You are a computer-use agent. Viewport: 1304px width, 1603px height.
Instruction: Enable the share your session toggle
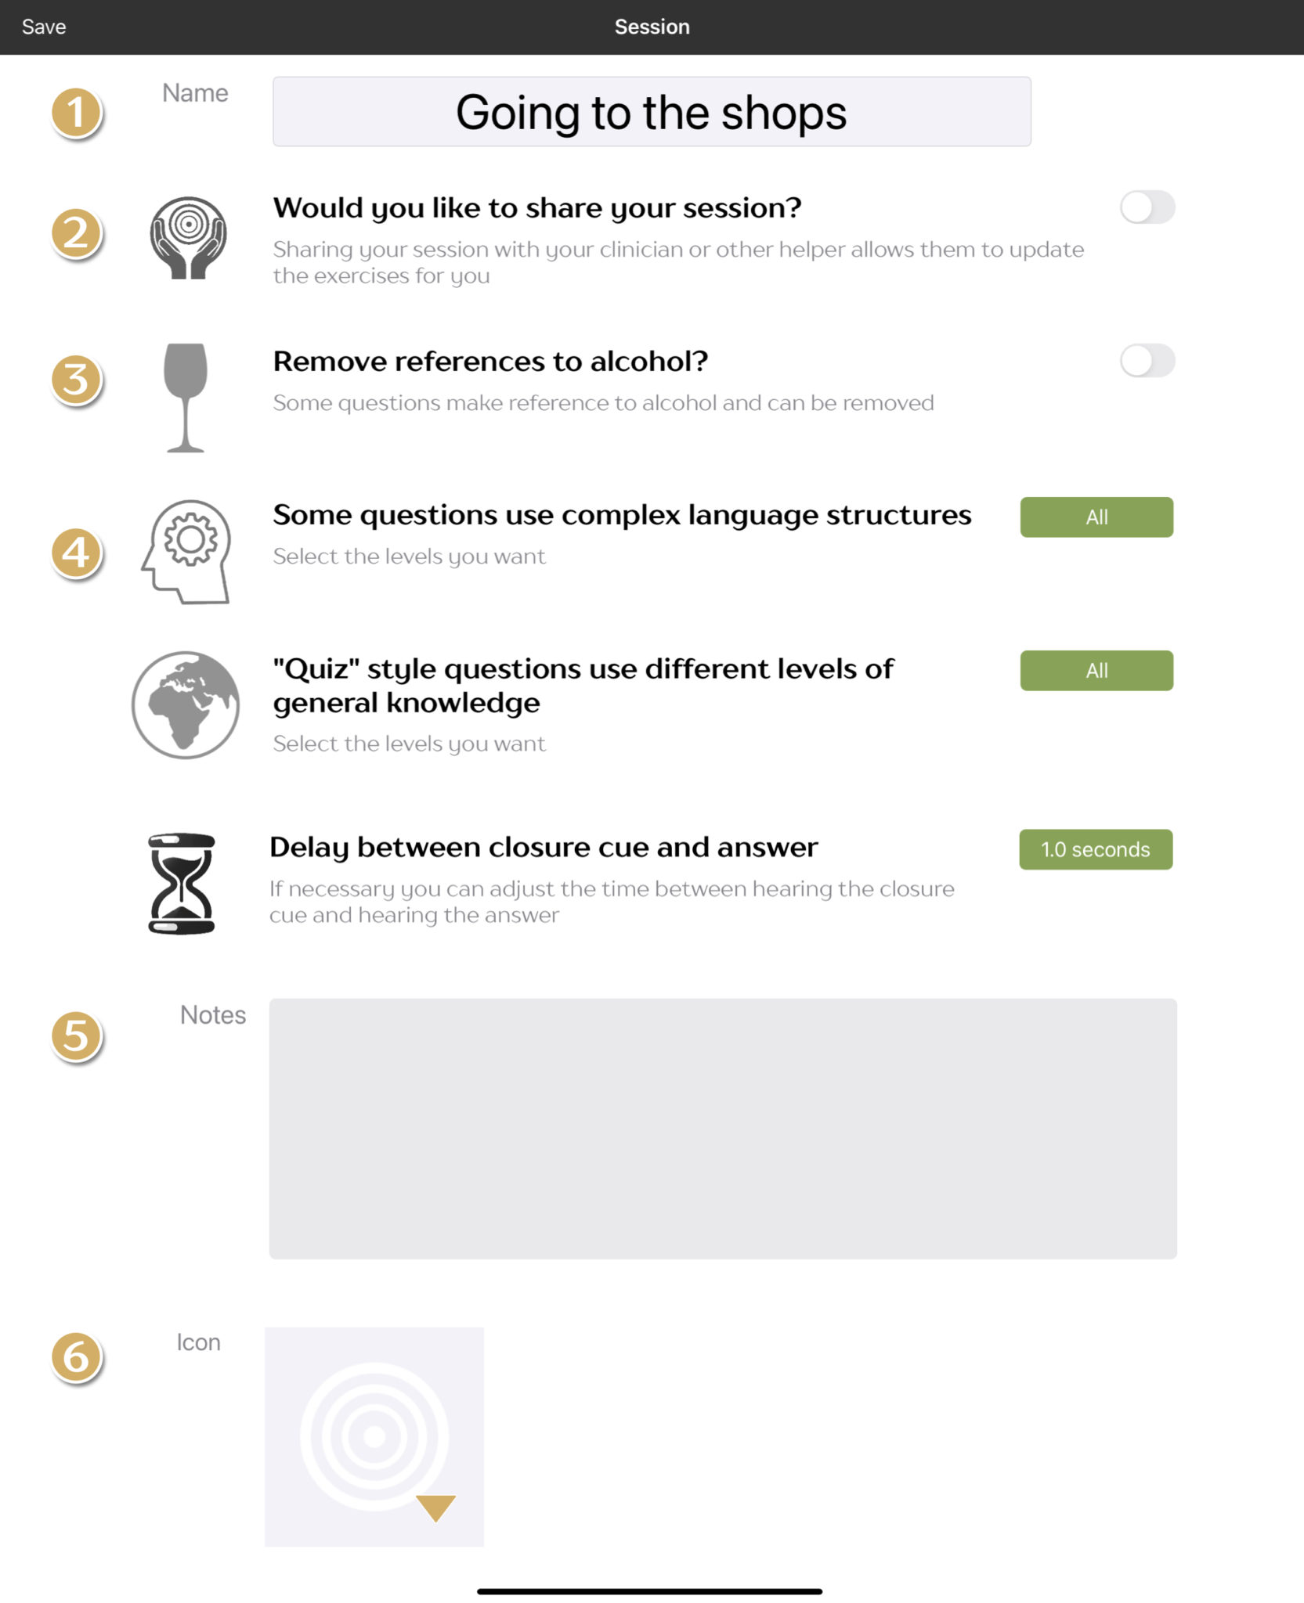coord(1147,207)
